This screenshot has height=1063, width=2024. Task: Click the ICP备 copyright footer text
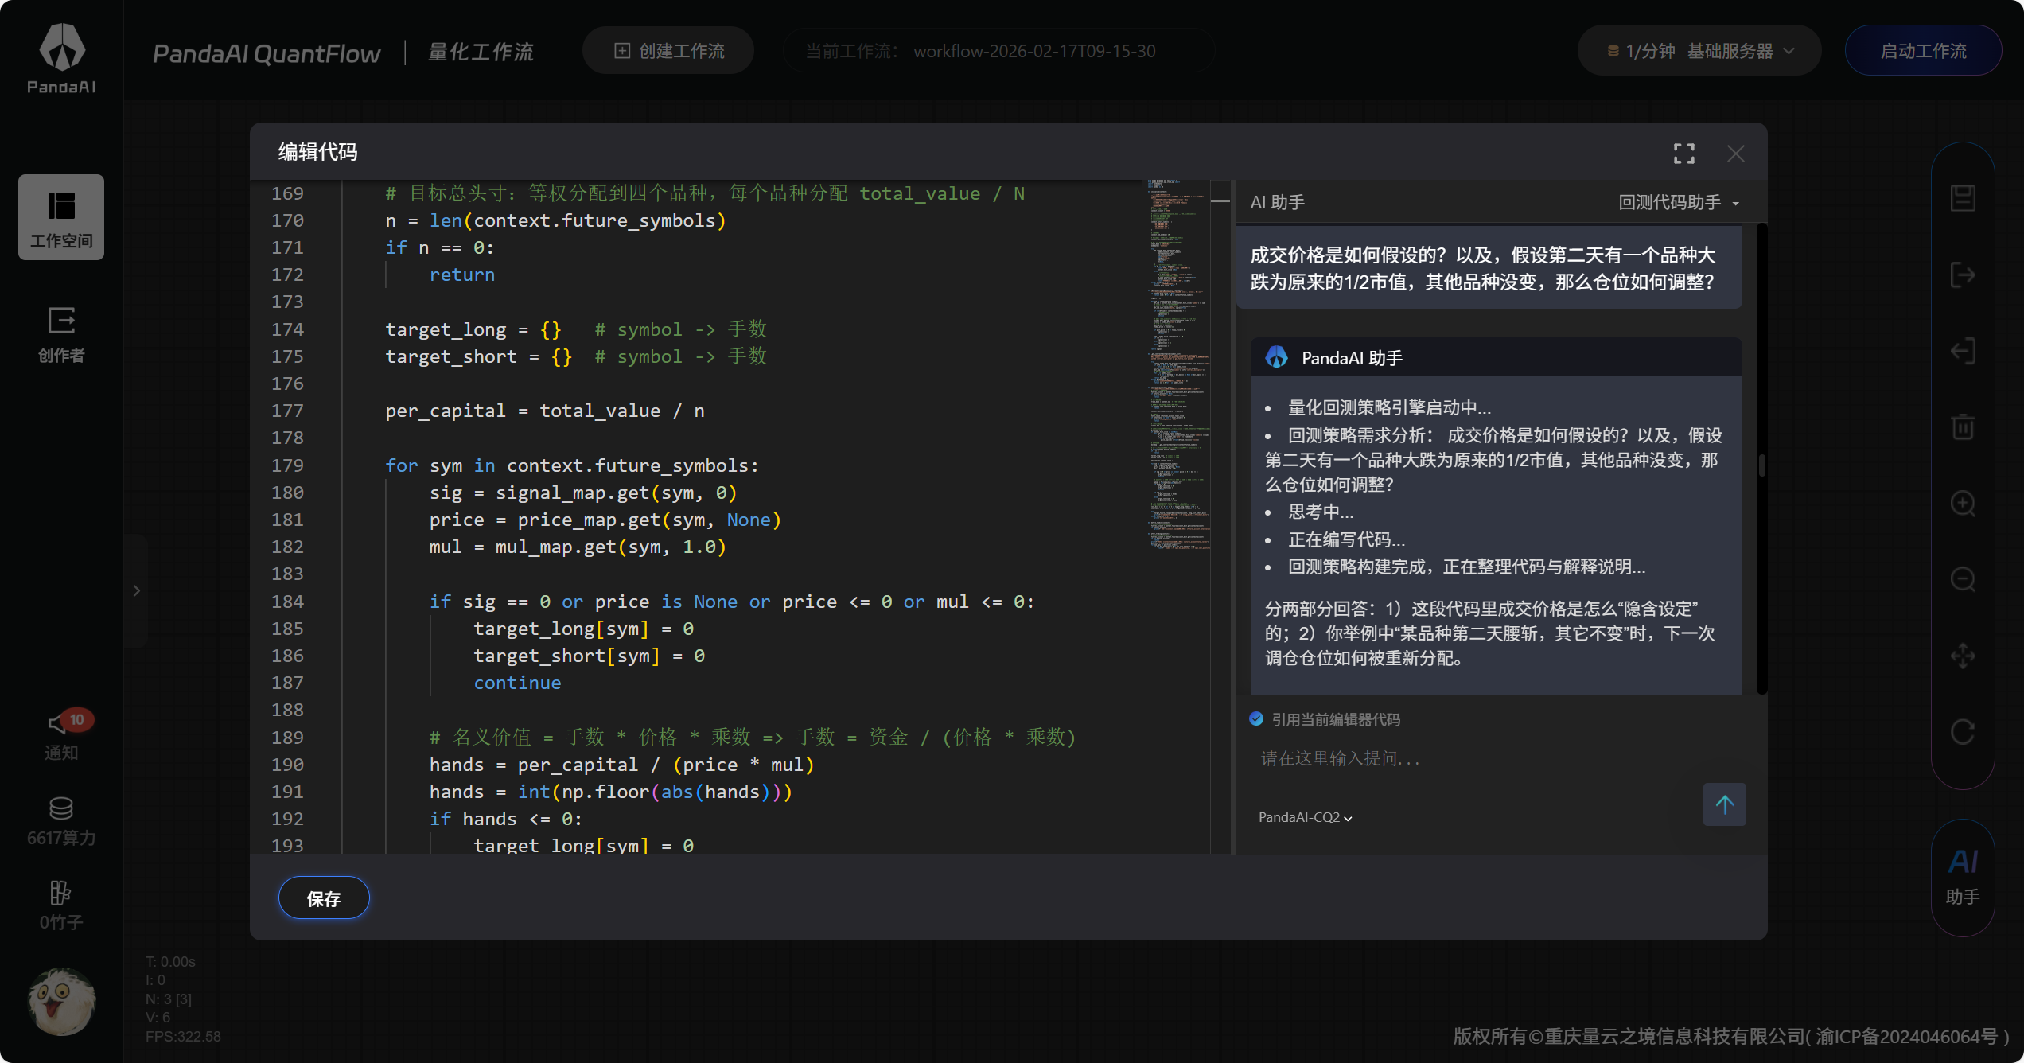coord(1731,1036)
